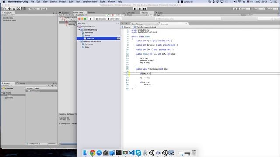Open Visual Studio Code from Dock
This screenshot has height=157, width=280.
132,153
